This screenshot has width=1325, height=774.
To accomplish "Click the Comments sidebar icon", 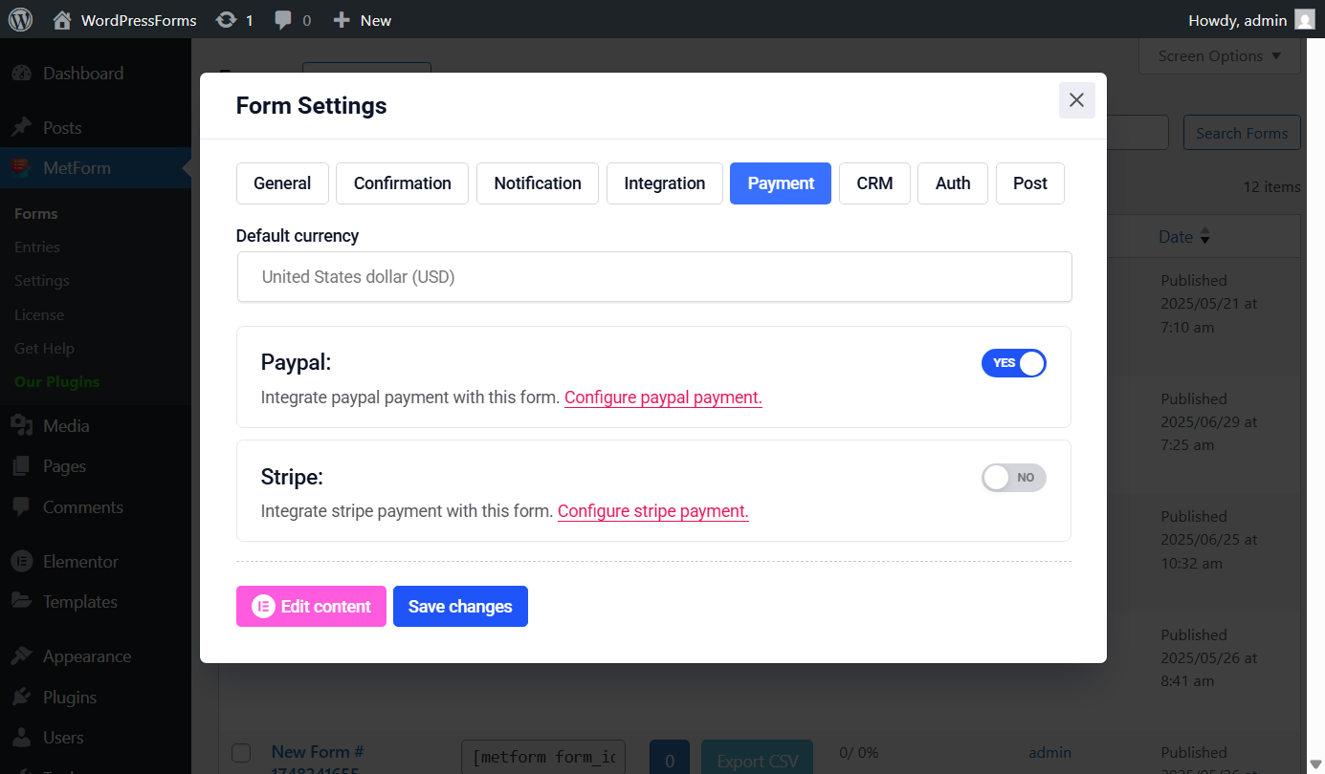I will 22,507.
